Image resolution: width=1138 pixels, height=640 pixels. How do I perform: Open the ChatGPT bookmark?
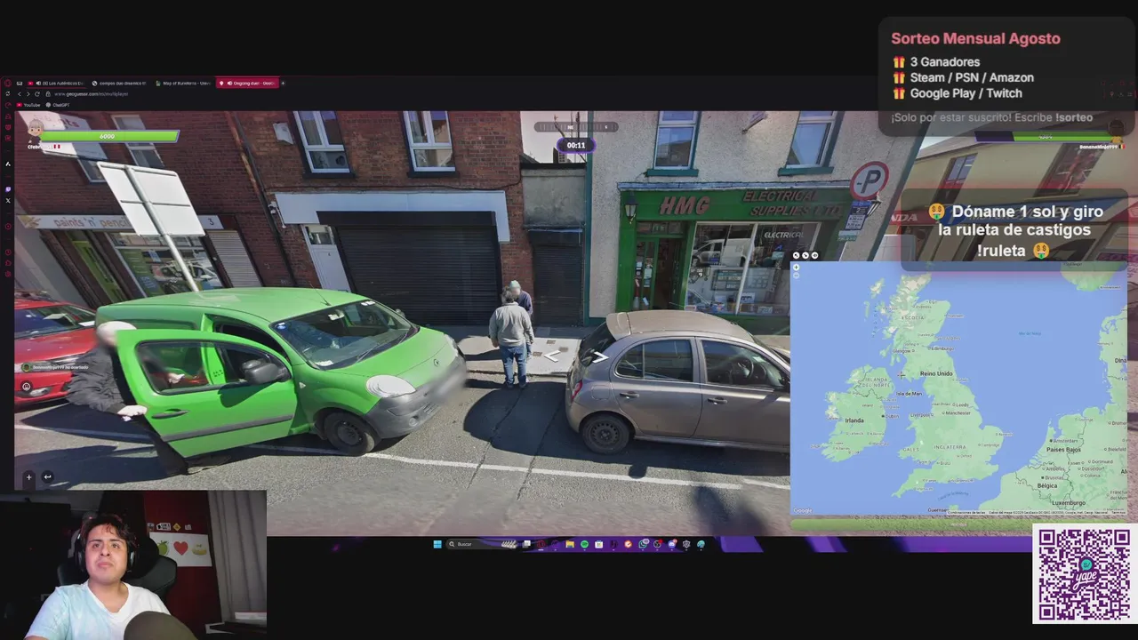[x=58, y=105]
